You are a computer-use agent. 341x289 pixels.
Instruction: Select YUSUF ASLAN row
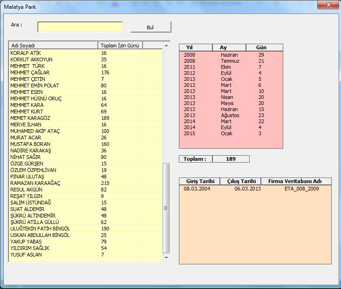[86, 255]
